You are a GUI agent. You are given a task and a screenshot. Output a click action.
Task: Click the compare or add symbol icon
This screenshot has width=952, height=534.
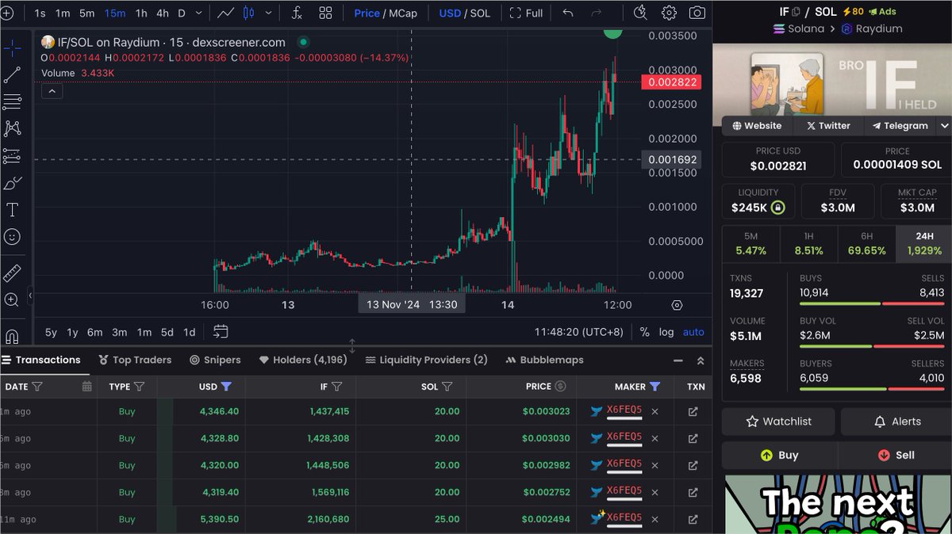[x=7, y=13]
